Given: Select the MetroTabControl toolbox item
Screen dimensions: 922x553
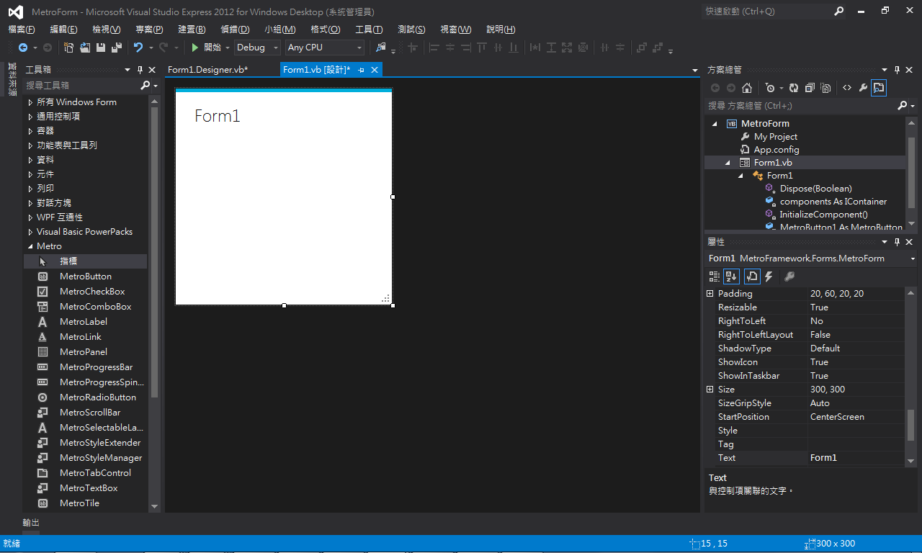Looking at the screenshot, I should [x=85, y=473].
